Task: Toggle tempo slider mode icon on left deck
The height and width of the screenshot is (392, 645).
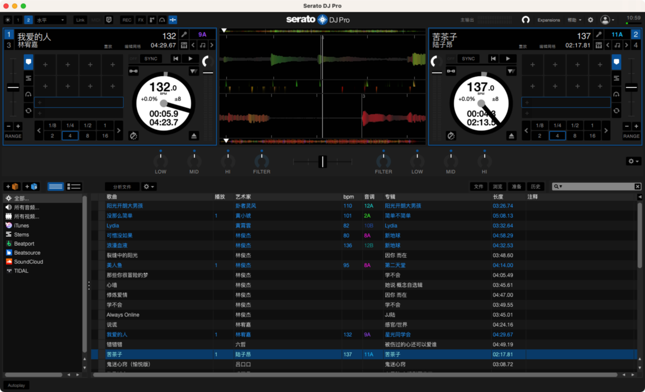Action: (x=133, y=71)
